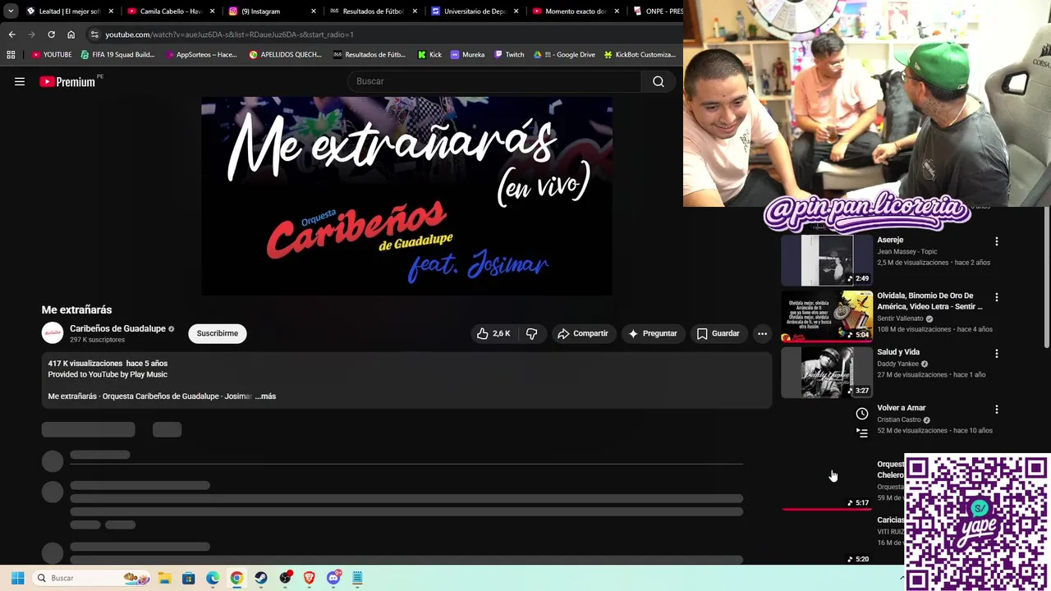1051x591 pixels.
Task: Open File Explorer from the taskbar
Action: click(x=164, y=578)
